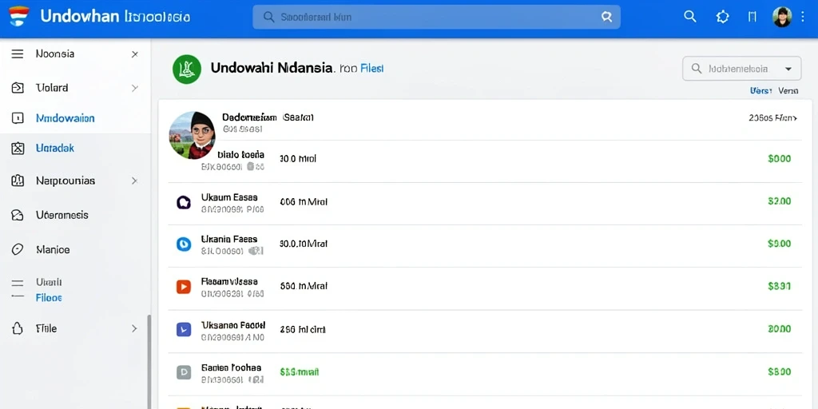Click the Mndowaiion sidebar icon

(18, 118)
